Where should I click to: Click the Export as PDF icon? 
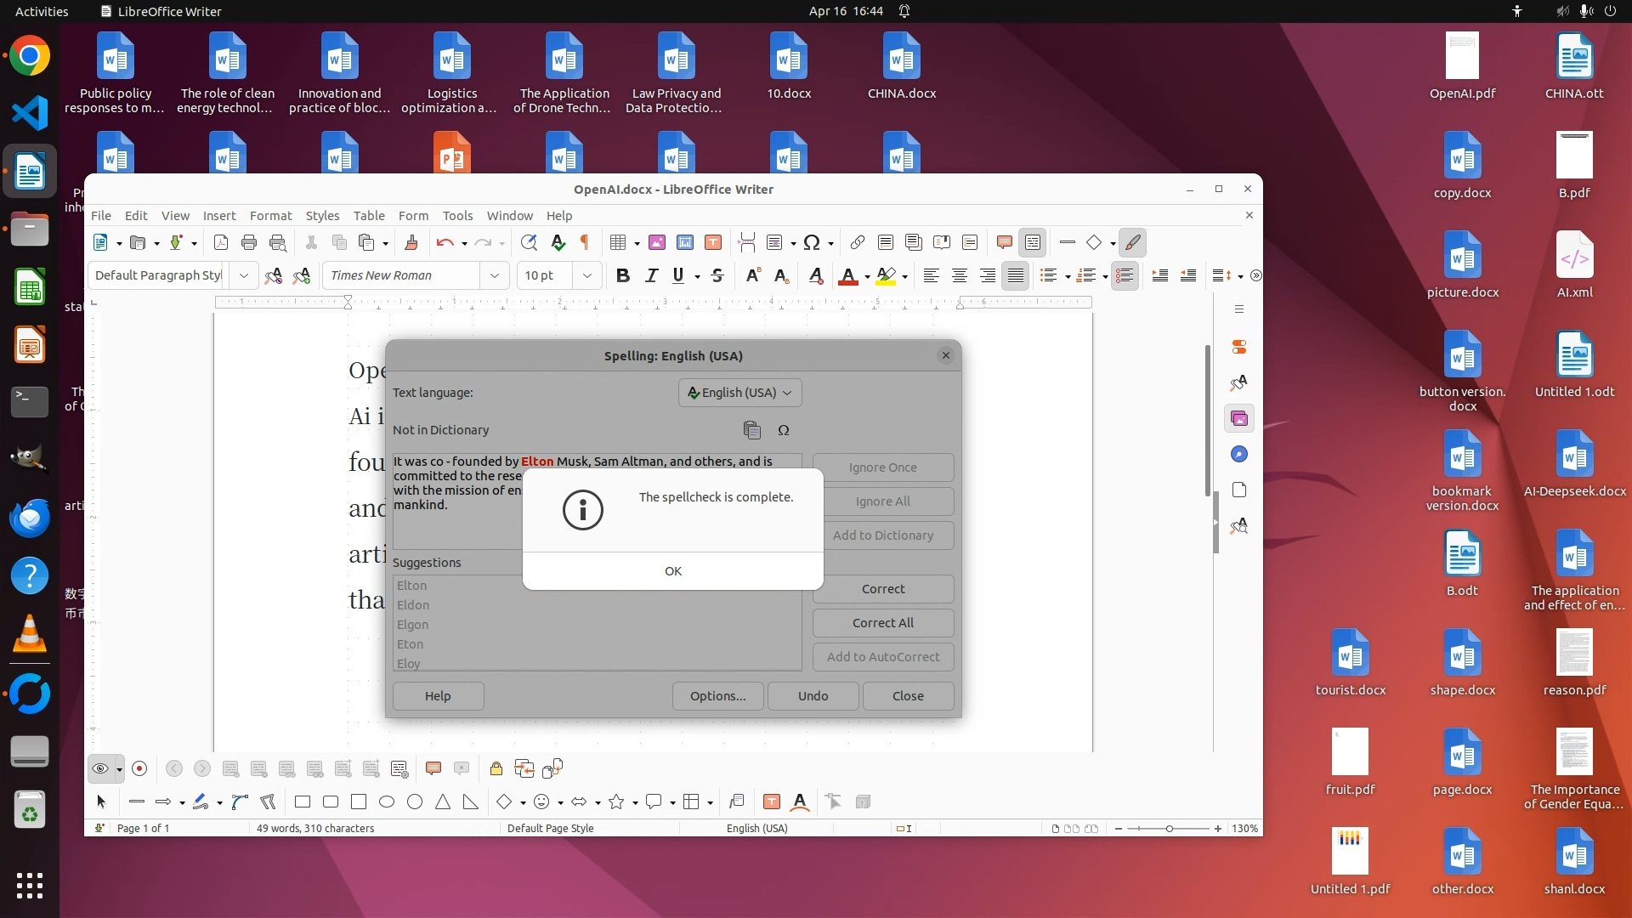[221, 243]
